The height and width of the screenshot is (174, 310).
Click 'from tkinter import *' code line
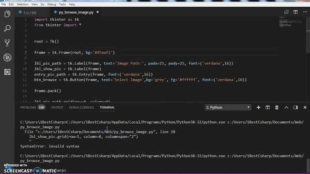click(x=58, y=25)
